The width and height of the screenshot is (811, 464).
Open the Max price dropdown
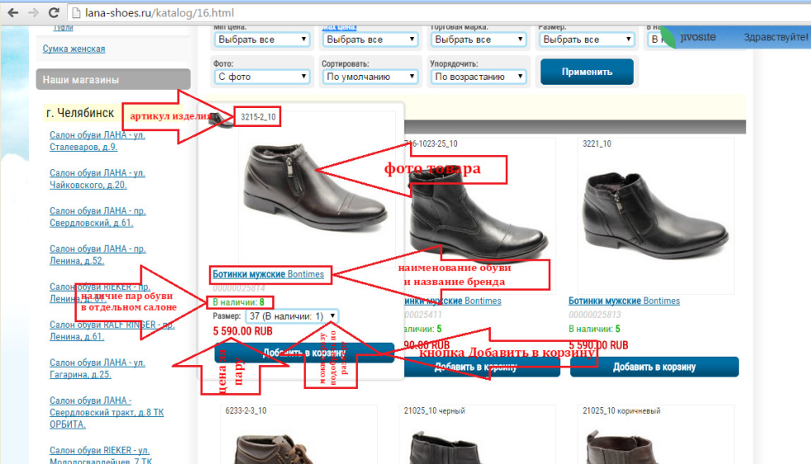tap(370, 40)
